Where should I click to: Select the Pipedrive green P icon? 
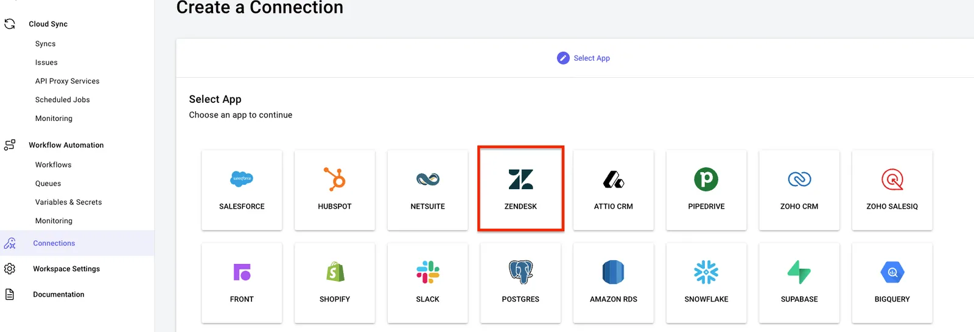click(706, 179)
